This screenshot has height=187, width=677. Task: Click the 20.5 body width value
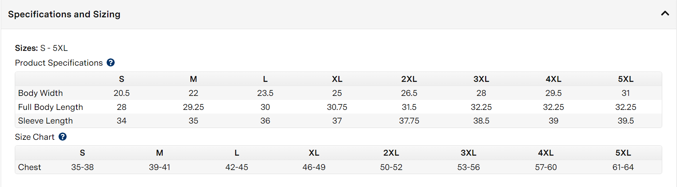click(x=122, y=93)
